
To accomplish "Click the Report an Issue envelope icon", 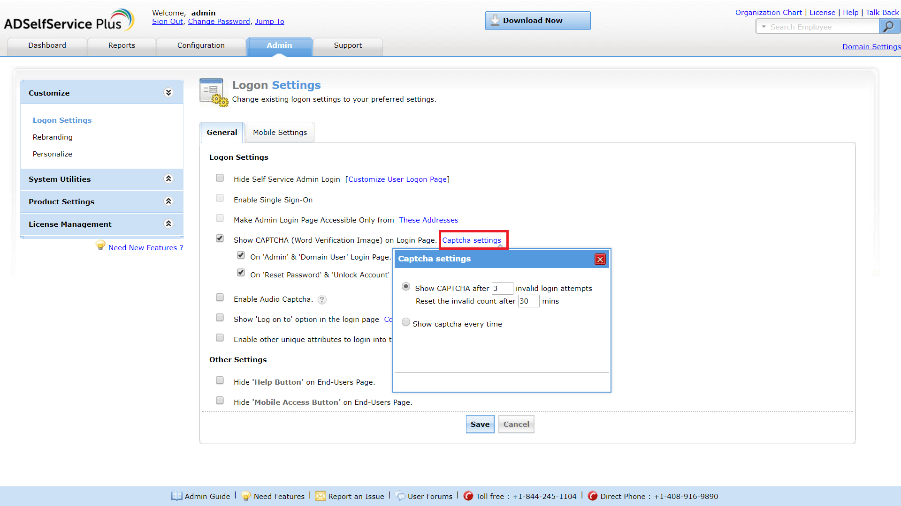I will (x=320, y=496).
